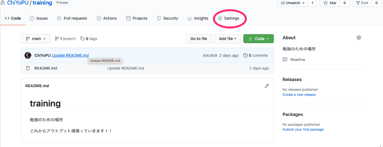
Task: Click the watchers count 1
Action: [x=312, y=3]
